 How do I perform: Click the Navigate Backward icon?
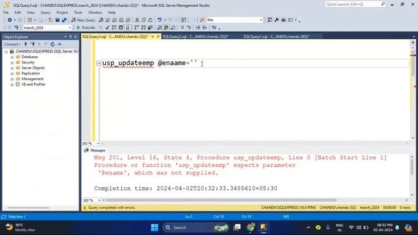click(x=10, y=20)
